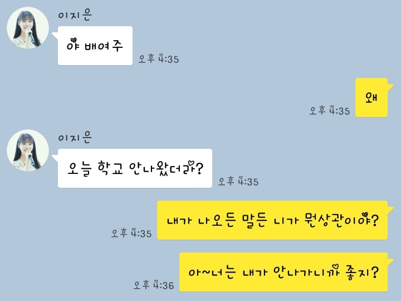
Task: Tap the sender name 이지은 above '오늘 학교 안나왔더라?'
Action: [x=75, y=137]
